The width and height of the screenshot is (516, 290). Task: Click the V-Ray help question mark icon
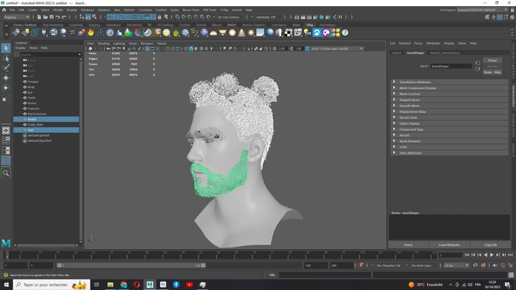[x=345, y=33]
